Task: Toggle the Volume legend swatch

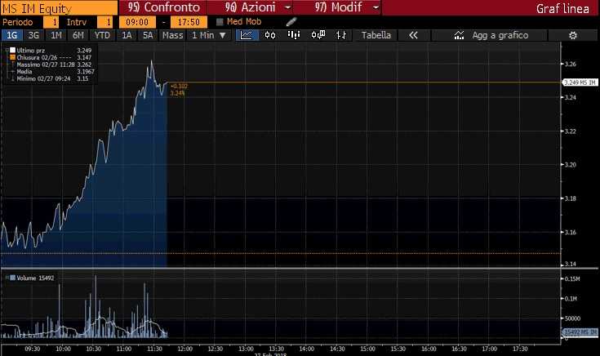Action: click(x=12, y=278)
